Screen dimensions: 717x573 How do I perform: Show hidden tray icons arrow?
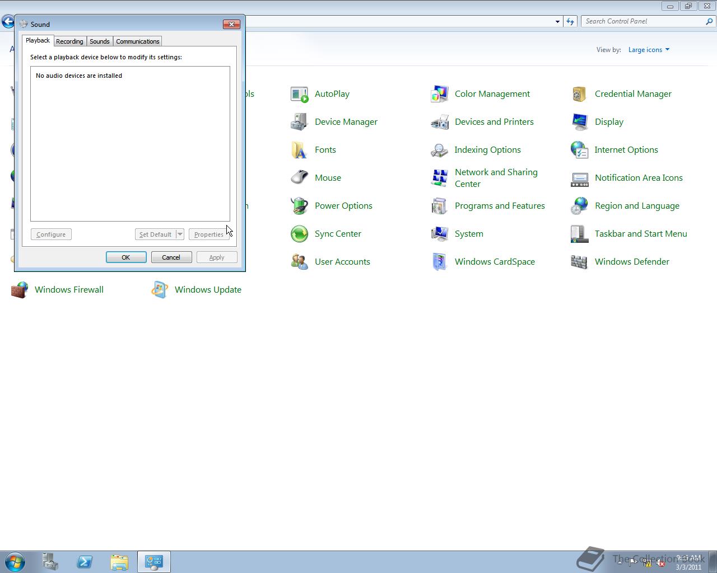(x=620, y=563)
